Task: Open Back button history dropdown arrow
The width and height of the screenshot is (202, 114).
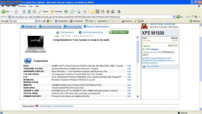Action: (x=12, y=11)
